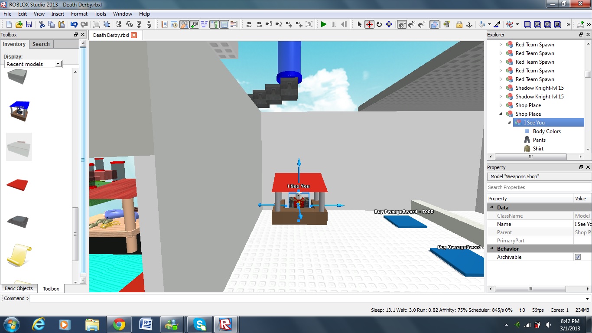The image size is (592, 333).
Task: Click the Play green arrow button
Action: [323, 25]
